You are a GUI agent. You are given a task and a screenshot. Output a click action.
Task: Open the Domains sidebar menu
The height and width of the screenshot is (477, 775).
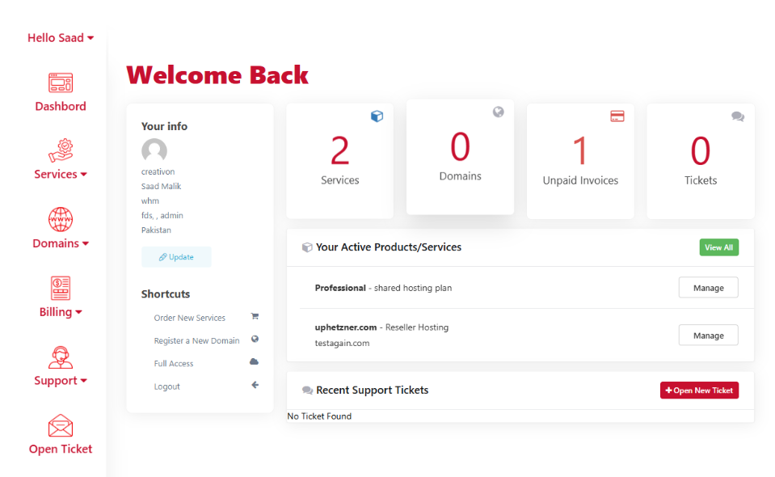[x=60, y=243]
